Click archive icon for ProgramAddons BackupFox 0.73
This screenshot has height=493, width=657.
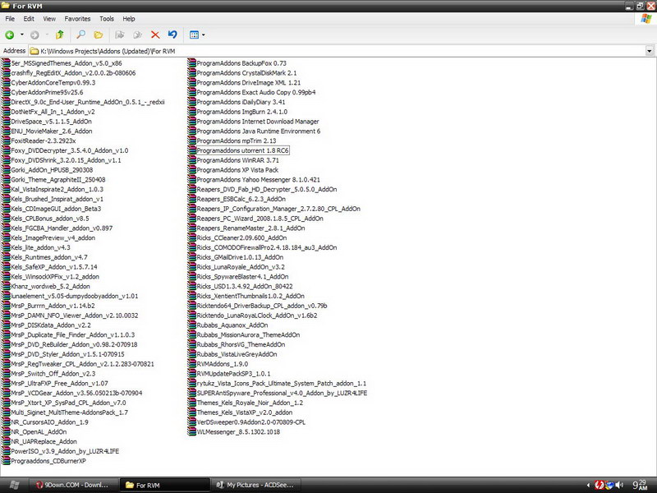191,63
